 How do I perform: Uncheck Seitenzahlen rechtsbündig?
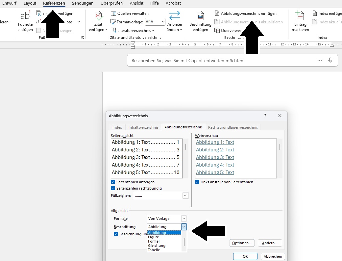coord(113,188)
